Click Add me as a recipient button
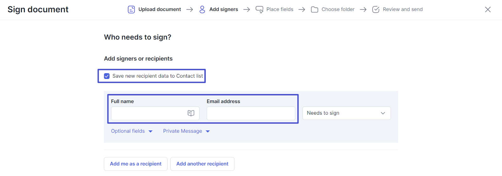 click(136, 164)
